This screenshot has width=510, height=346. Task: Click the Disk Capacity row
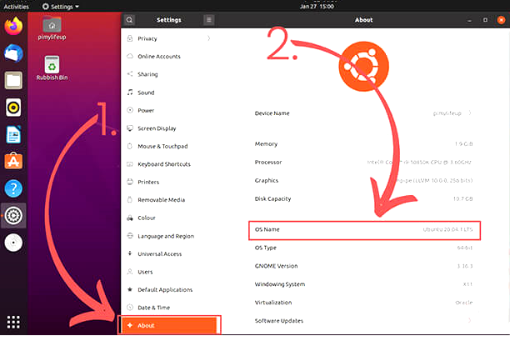pyautogui.click(x=364, y=198)
